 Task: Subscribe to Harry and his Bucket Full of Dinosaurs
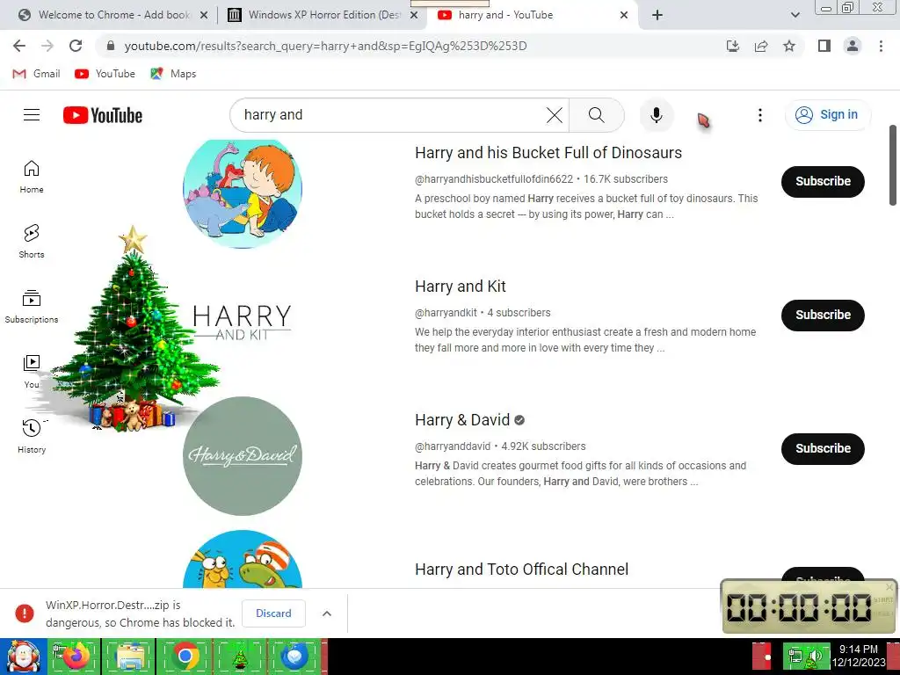click(x=823, y=181)
